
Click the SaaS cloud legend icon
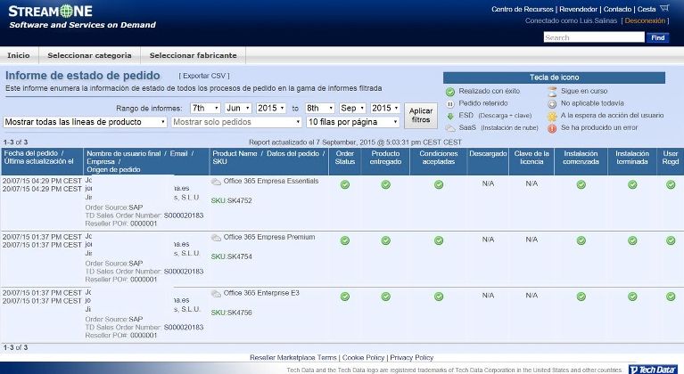pyautogui.click(x=450, y=128)
